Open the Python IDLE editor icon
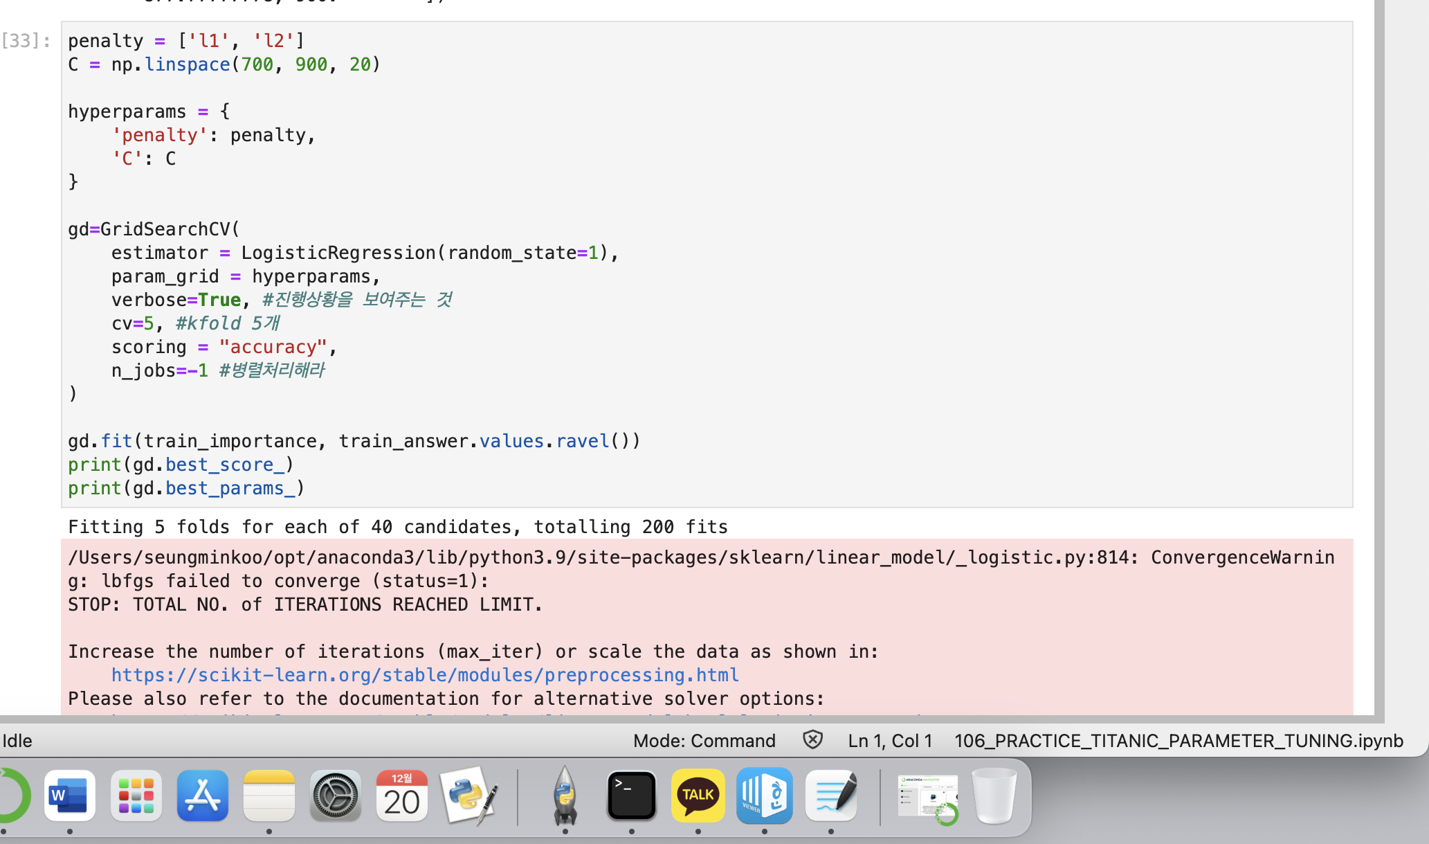Screen dimensions: 1429x844 (470, 796)
